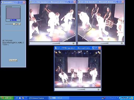Image resolution: width=134 pixels, height=100 pixels.
Task: Click the language bar keyboard icon in taskbar
Action: coord(103,98)
